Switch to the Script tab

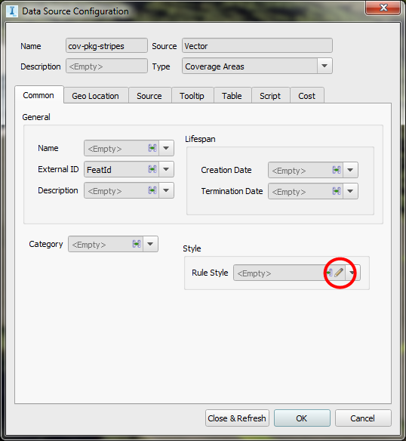coord(270,96)
